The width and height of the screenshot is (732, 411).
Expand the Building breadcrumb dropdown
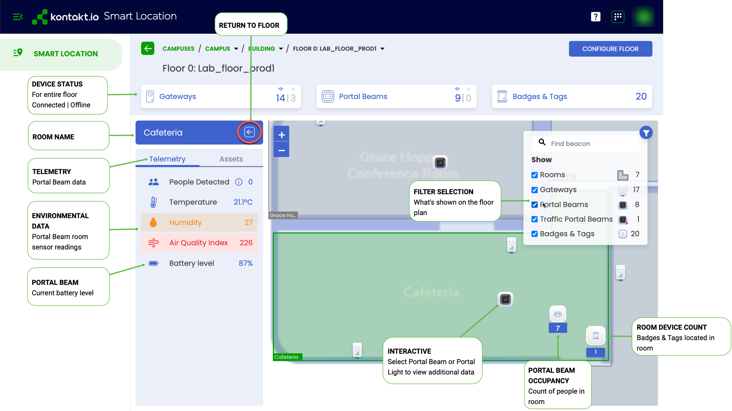tap(281, 49)
